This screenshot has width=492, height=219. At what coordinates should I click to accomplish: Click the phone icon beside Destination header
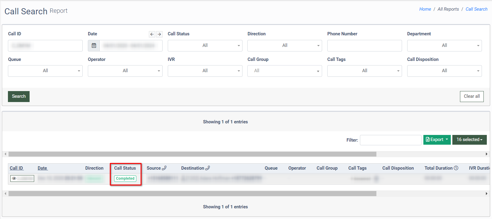pyautogui.click(x=208, y=168)
